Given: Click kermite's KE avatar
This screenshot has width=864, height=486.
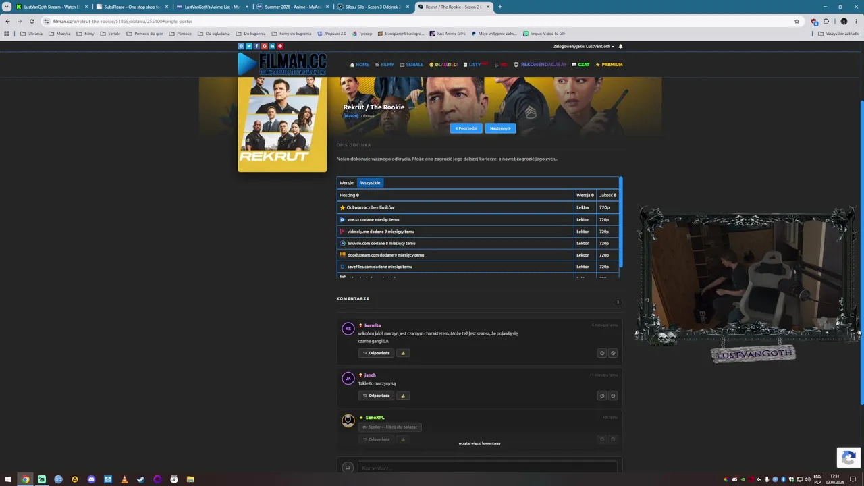Looking at the screenshot, I should [348, 329].
